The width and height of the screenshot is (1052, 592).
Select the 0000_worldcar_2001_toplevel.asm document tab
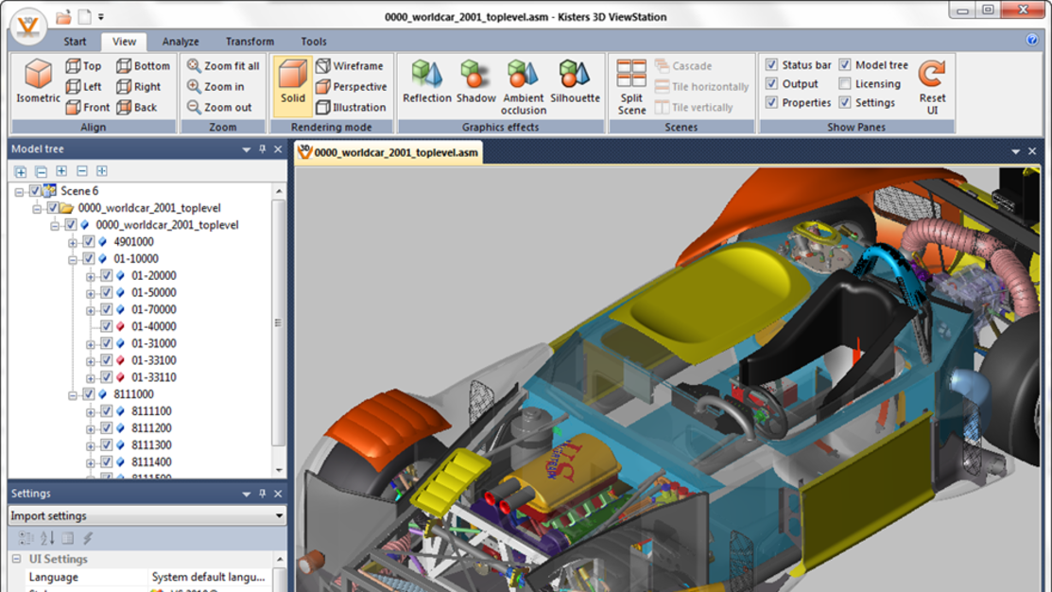(388, 152)
